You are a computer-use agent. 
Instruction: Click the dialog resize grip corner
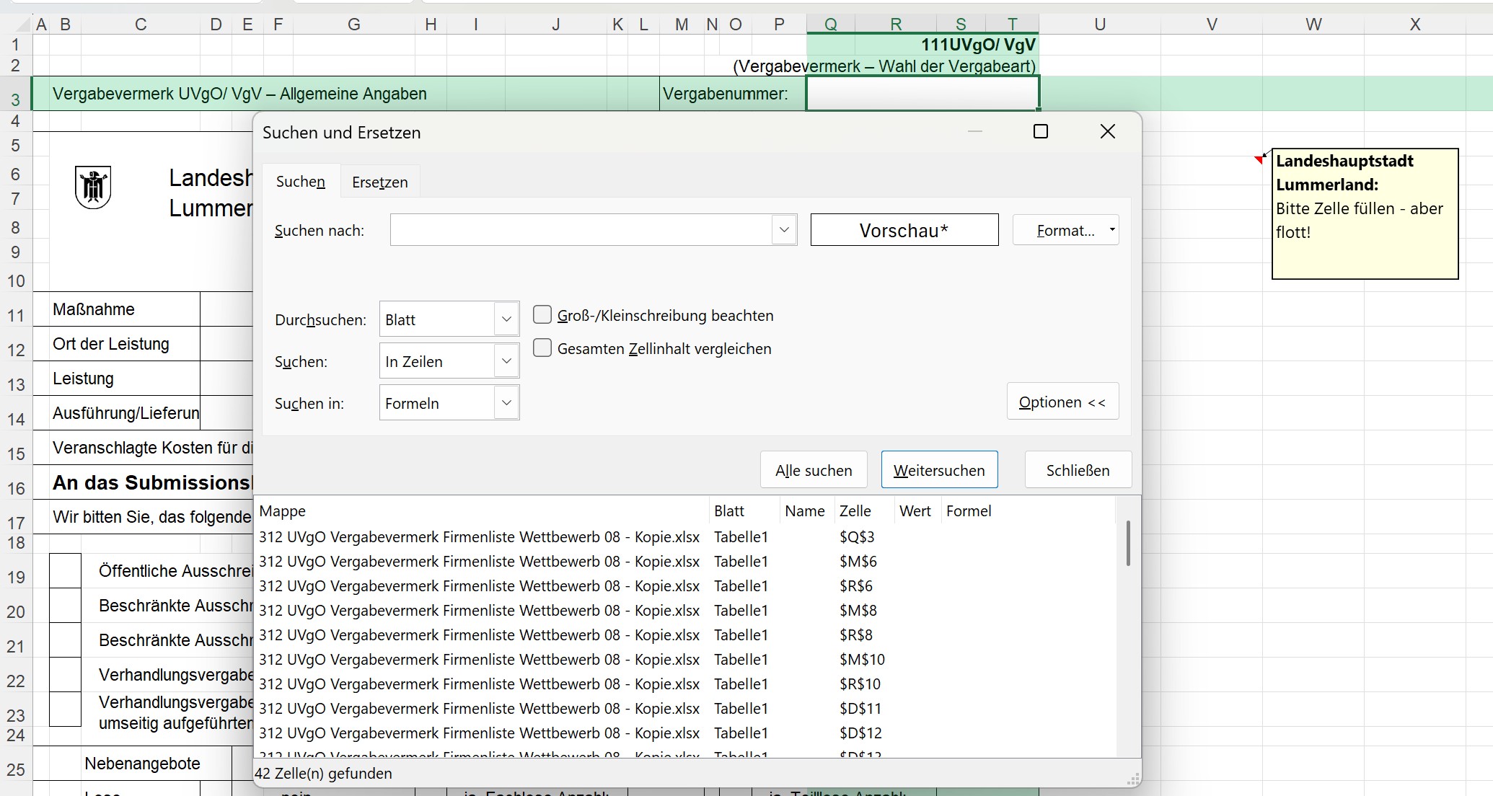click(x=1133, y=779)
